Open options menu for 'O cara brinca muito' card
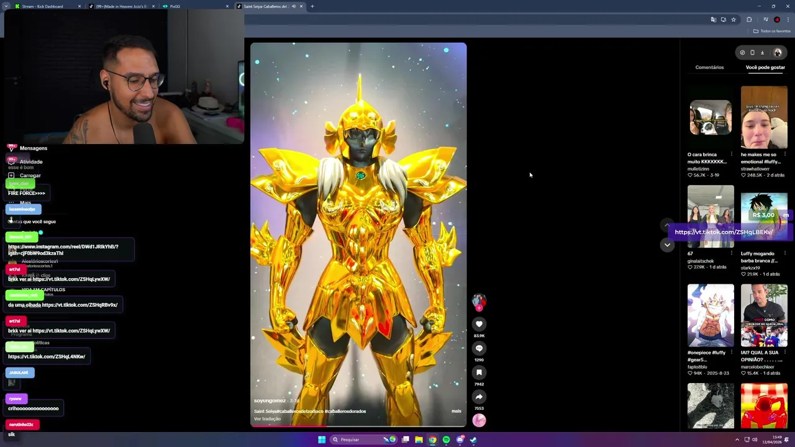This screenshot has height=447, width=795. (x=731, y=154)
